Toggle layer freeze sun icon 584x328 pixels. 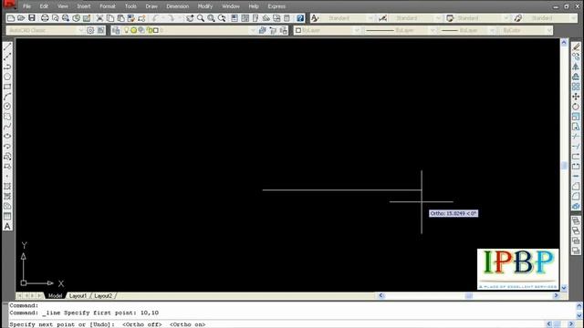coord(134,30)
